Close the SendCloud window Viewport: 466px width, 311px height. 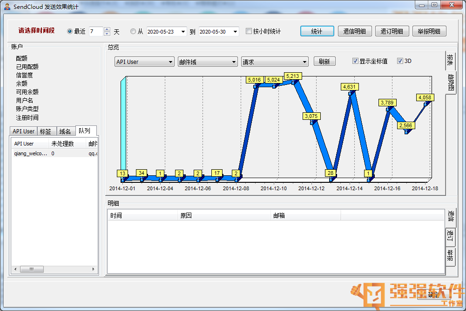(452, 5)
